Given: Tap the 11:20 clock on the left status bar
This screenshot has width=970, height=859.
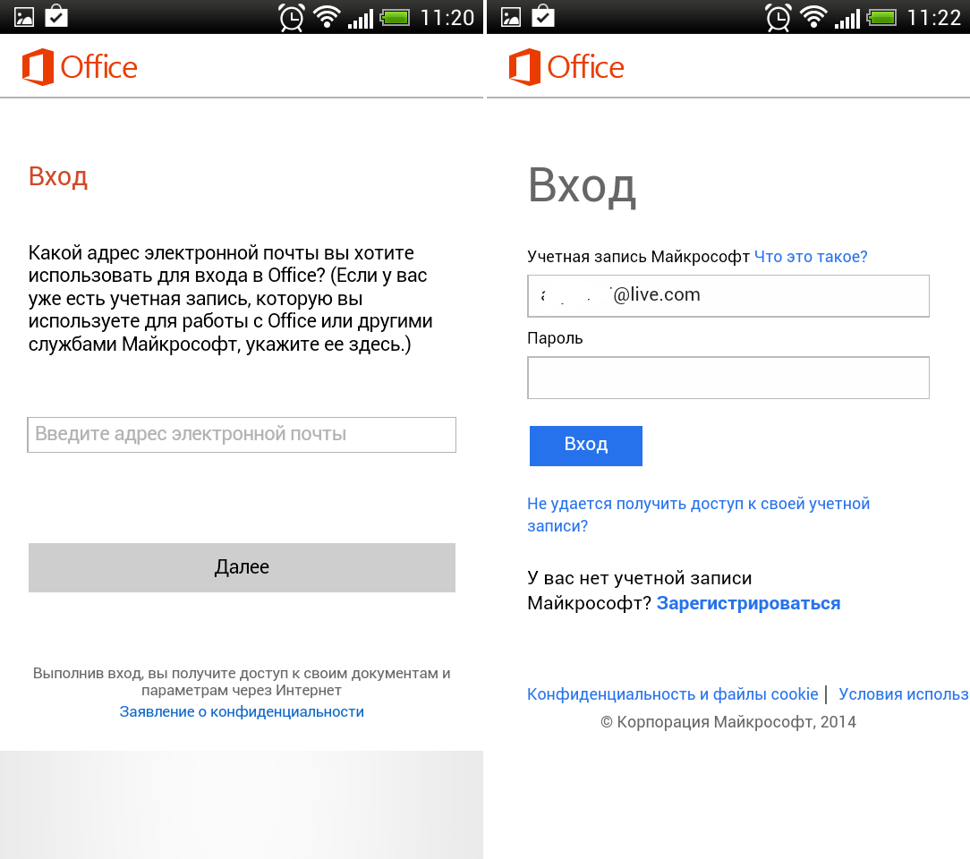Looking at the screenshot, I should pos(447,17).
